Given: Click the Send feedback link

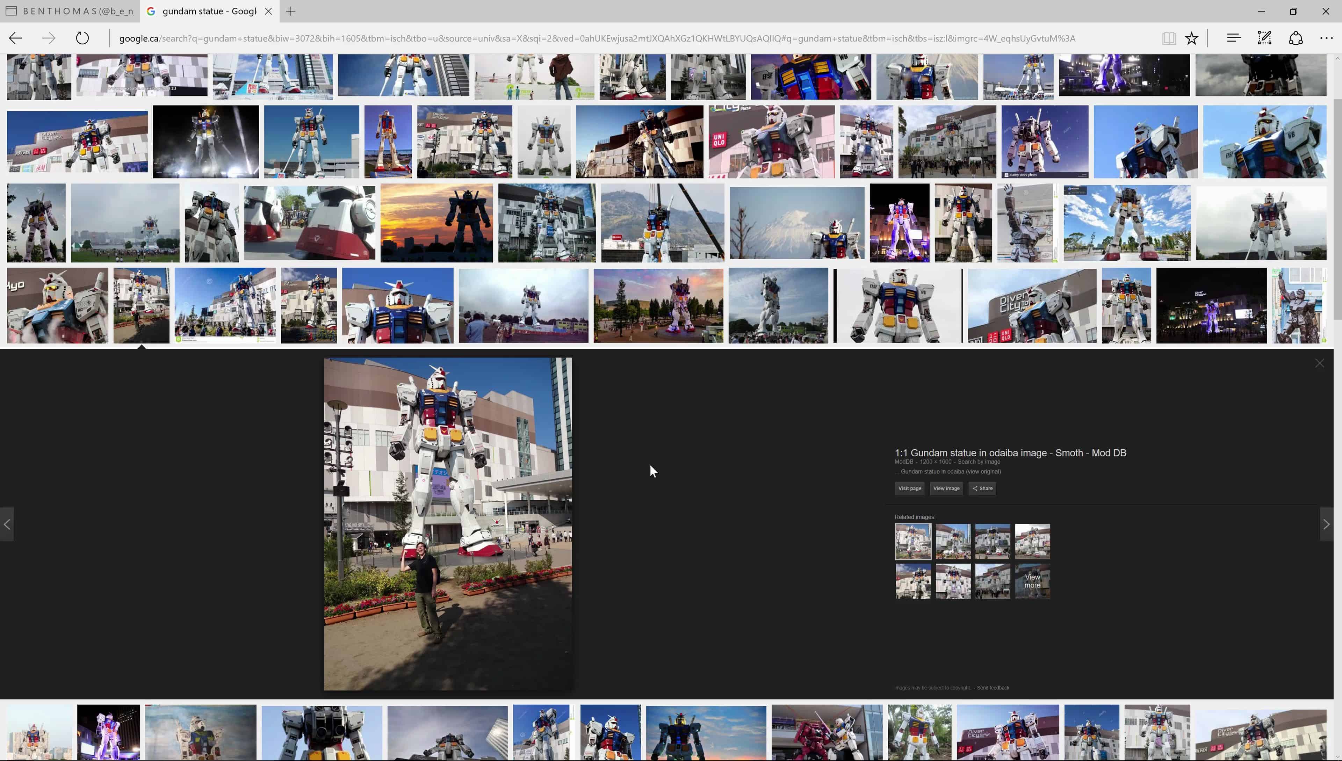Looking at the screenshot, I should [x=993, y=688].
